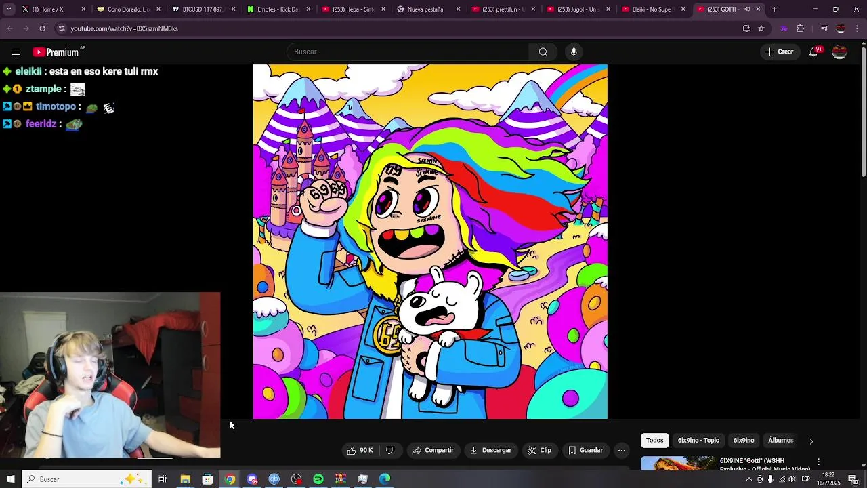
Task: Create a Clip of the video
Action: (x=540, y=450)
